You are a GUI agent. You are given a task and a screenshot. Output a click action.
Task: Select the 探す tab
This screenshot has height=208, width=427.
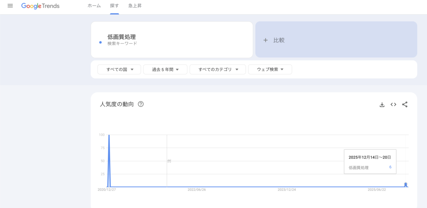(x=114, y=6)
